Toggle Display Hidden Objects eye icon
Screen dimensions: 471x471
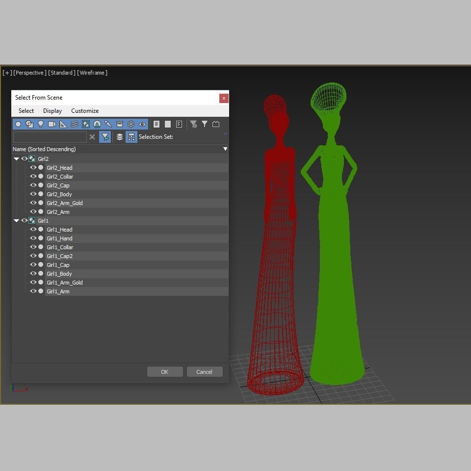142,124
